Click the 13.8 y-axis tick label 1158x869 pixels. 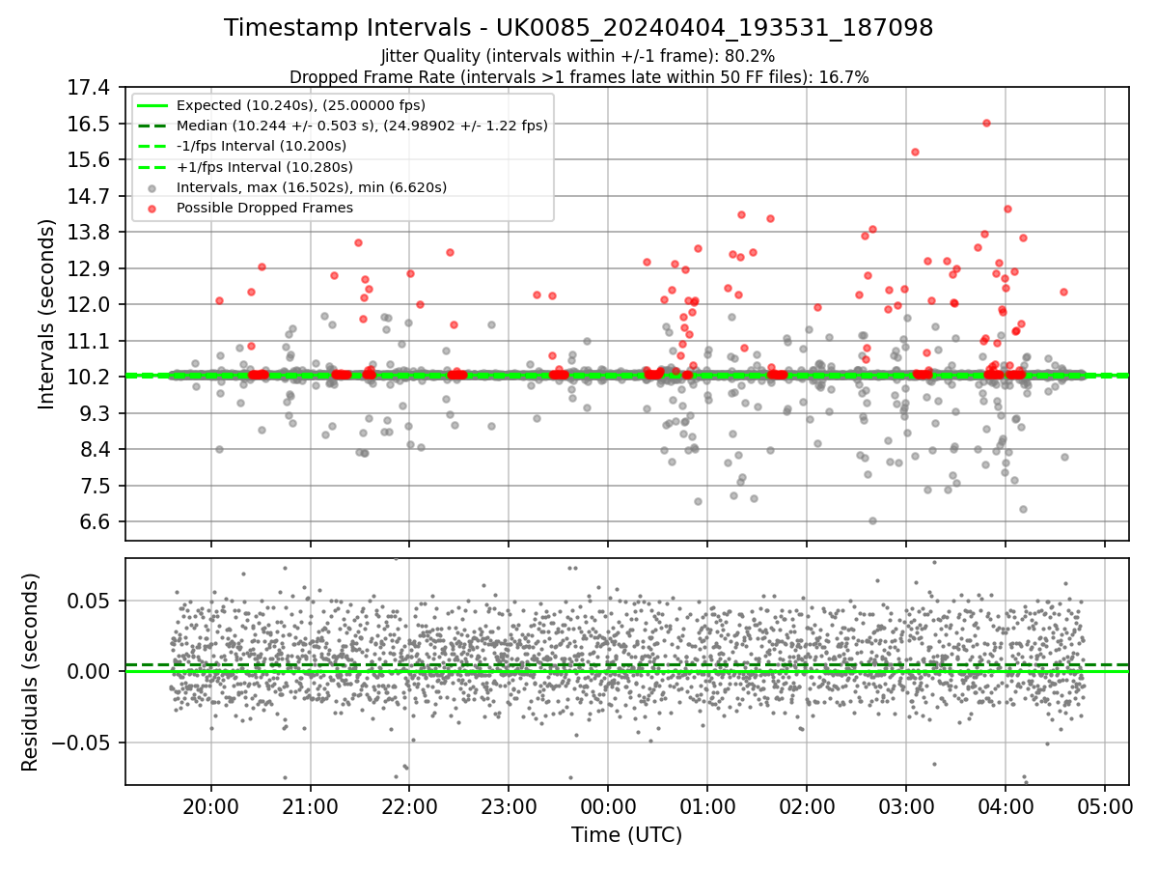[90, 233]
